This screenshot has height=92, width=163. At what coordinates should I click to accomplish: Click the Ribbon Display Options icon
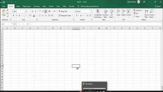point(144,2)
